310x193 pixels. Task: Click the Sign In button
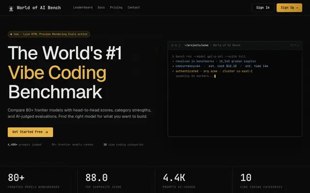pyautogui.click(x=263, y=8)
